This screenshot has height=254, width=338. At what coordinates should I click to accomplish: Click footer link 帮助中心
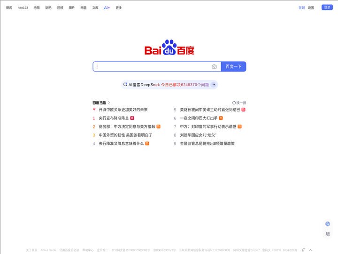pos(88,250)
